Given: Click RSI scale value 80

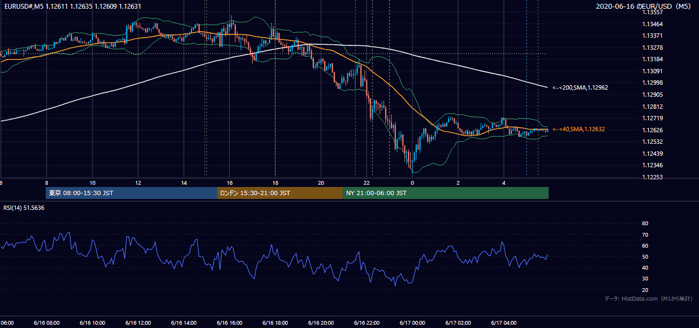Looking at the screenshot, I should [645, 224].
